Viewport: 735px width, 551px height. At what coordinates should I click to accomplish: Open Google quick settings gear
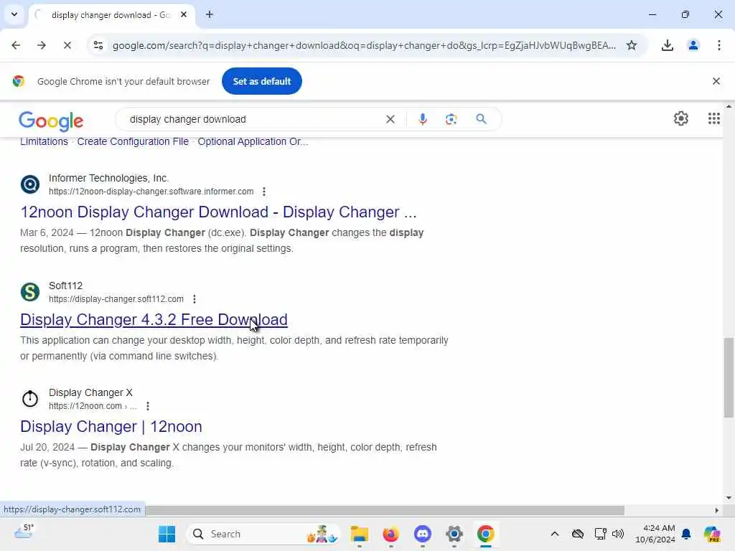point(680,118)
